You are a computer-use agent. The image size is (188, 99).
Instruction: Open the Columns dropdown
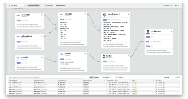tap(167, 77)
